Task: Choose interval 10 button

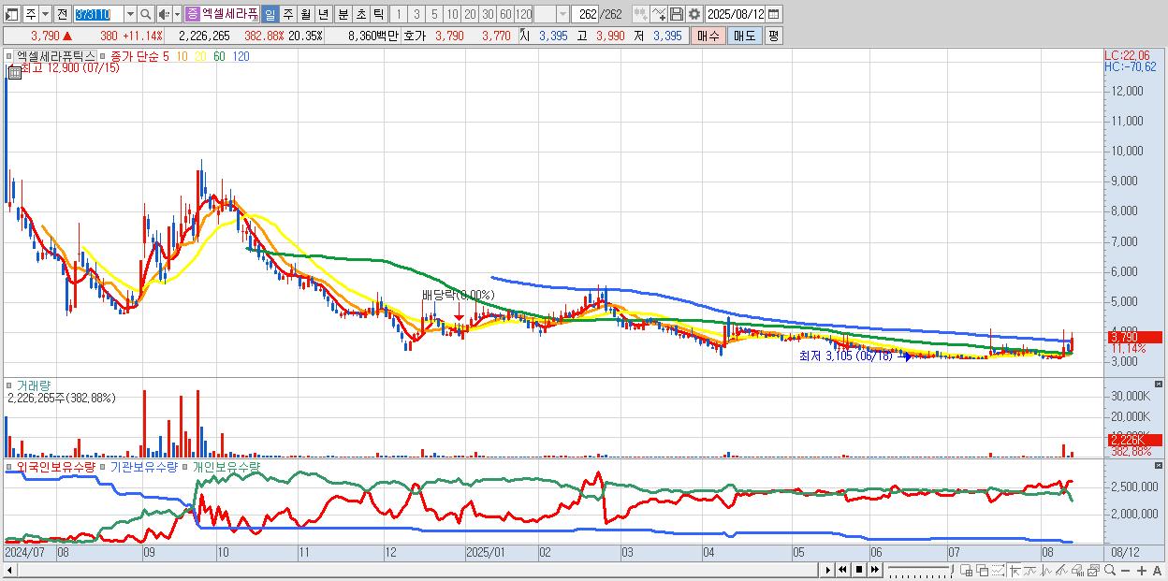Action: 453,14
